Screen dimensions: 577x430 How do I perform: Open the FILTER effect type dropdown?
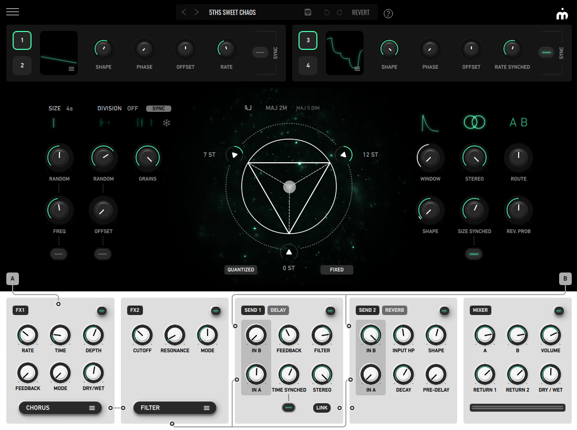click(x=174, y=407)
